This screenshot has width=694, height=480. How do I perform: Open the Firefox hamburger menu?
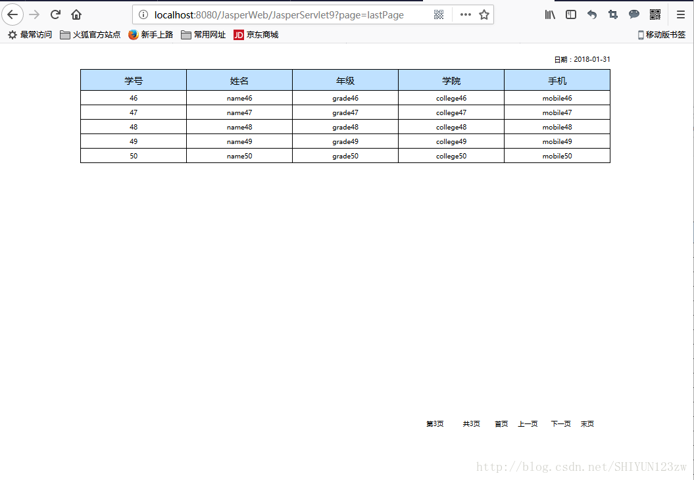point(681,14)
